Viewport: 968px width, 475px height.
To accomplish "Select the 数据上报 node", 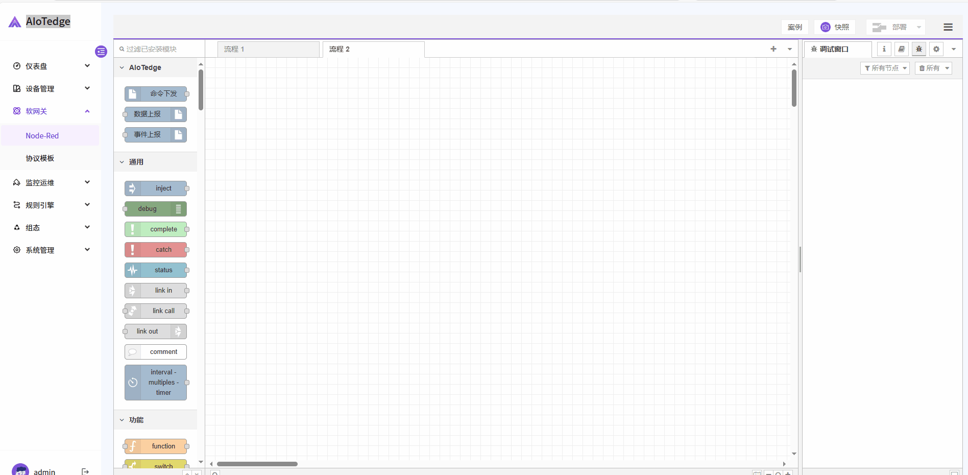I will click(x=156, y=114).
